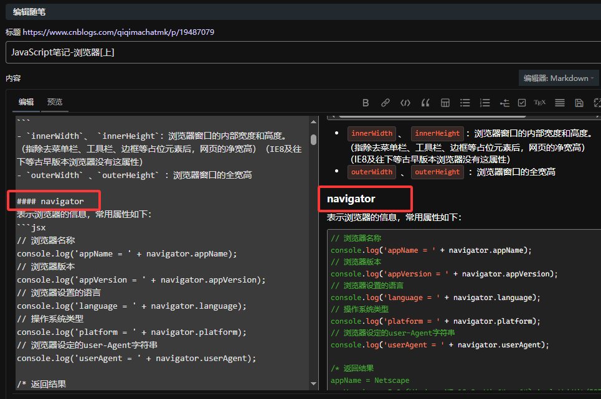Open the editor type Markdown dropdown
Screen dimensions: 601x399
559,78
